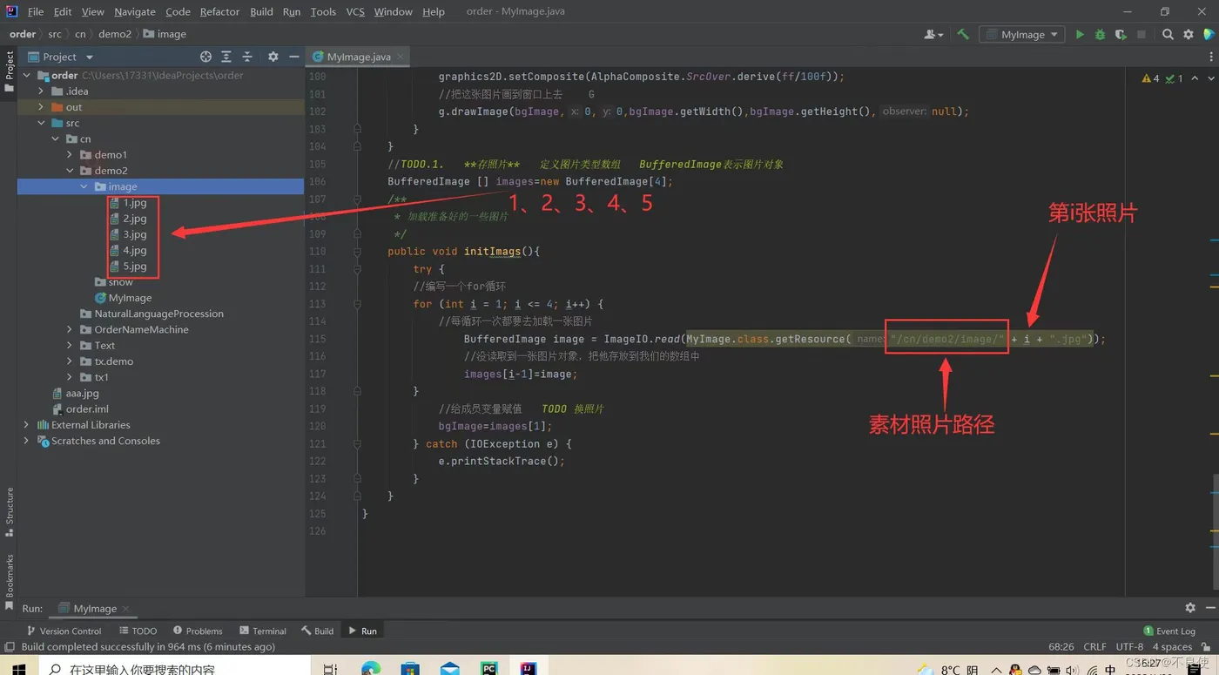This screenshot has height=675, width=1219.
Task: Open the Build menu
Action: [261, 11]
